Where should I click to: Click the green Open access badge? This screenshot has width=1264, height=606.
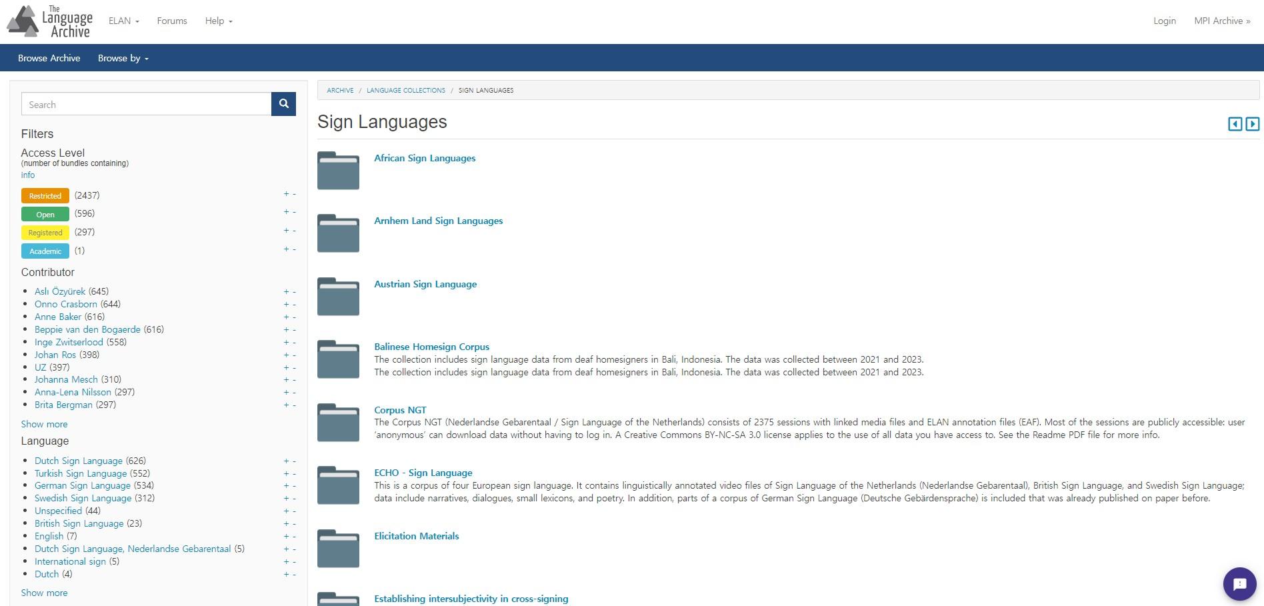click(x=45, y=214)
